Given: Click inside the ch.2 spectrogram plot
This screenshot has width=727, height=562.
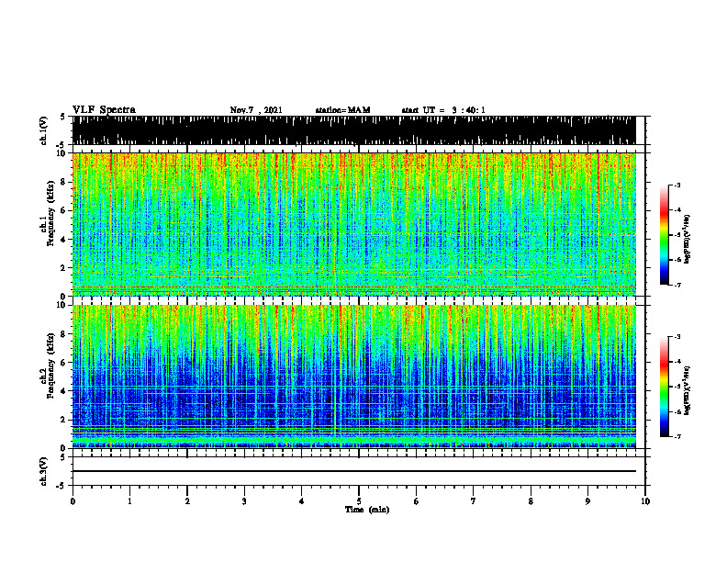Looking at the screenshot, I should 353,377.
